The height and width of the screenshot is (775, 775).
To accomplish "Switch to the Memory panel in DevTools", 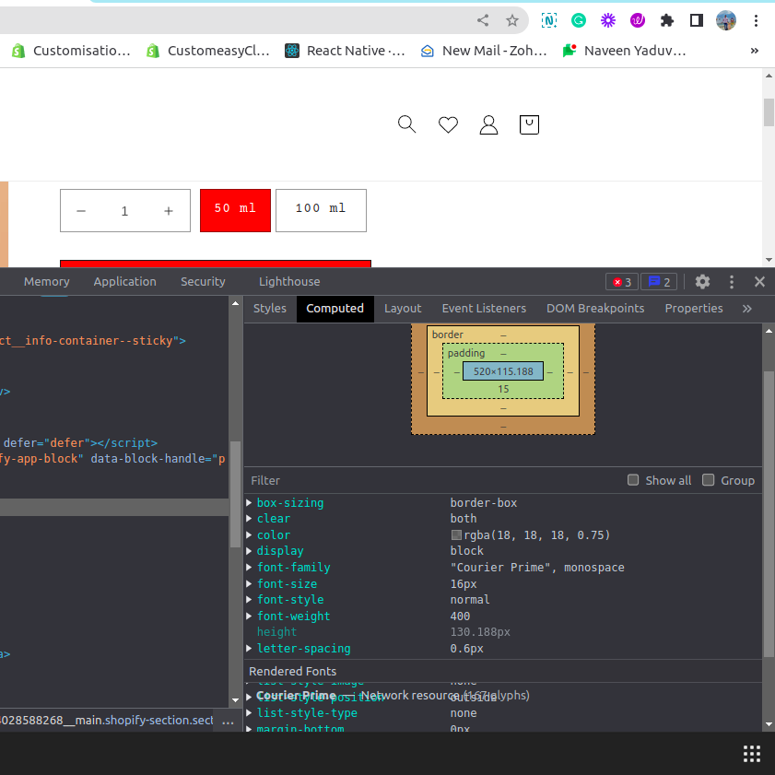I will (46, 282).
